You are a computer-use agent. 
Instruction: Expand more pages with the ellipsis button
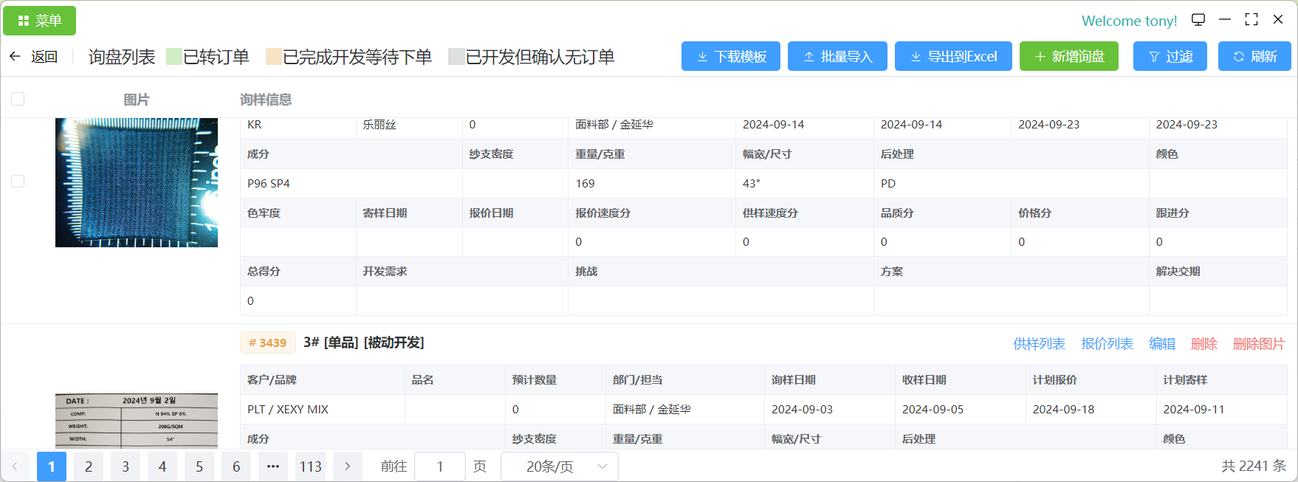click(x=273, y=466)
